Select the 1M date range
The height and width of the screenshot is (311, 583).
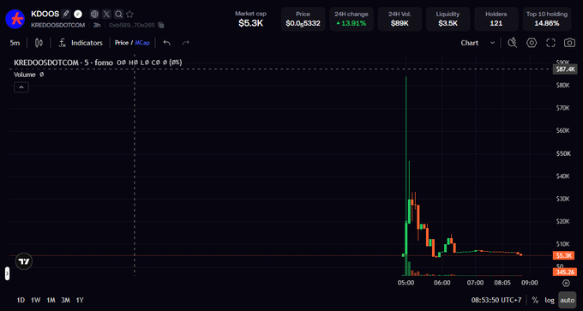[x=51, y=300]
